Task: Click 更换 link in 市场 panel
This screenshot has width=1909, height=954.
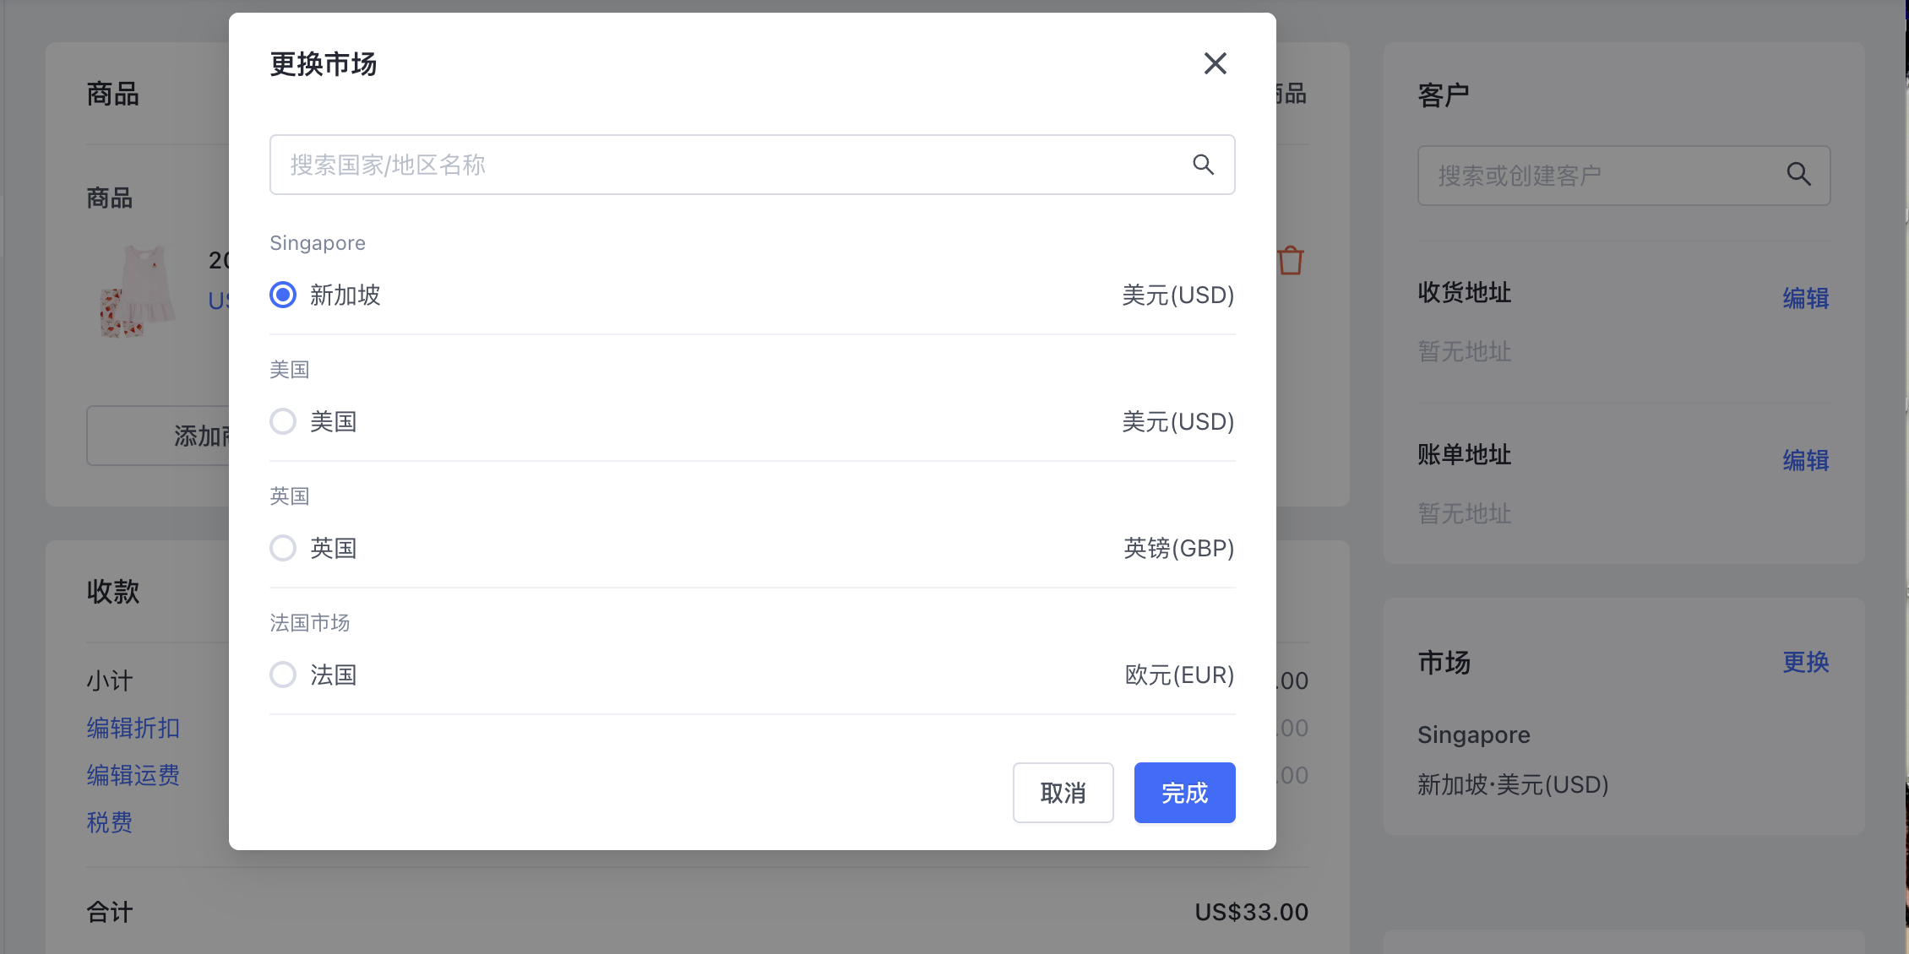Action: click(1805, 662)
